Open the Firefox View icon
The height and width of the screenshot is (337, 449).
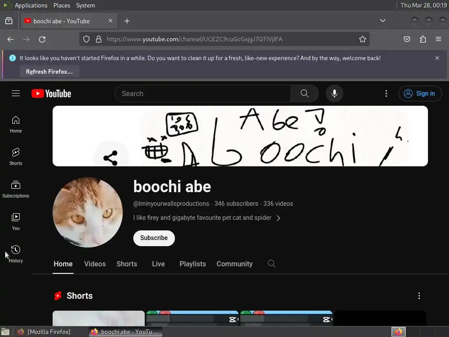pos(9,21)
